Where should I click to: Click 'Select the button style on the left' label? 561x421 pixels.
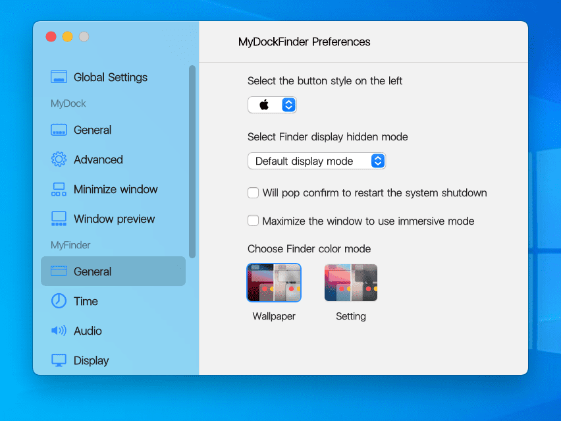pyautogui.click(x=325, y=80)
